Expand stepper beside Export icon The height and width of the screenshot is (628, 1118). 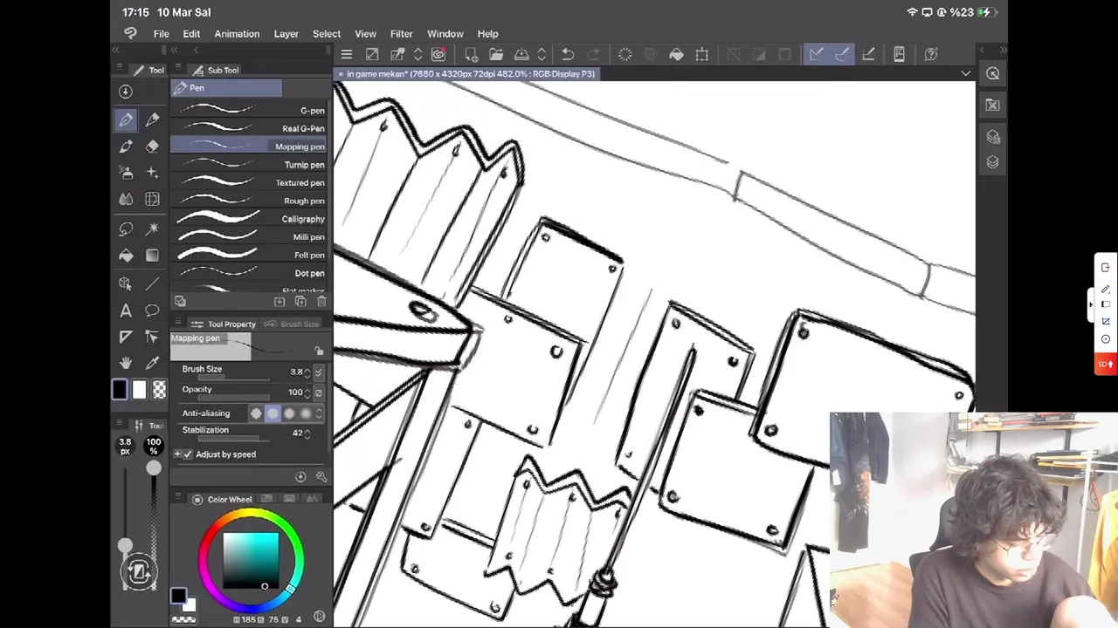tap(542, 54)
